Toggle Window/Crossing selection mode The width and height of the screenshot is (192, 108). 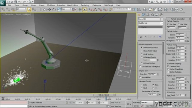point(44,9)
